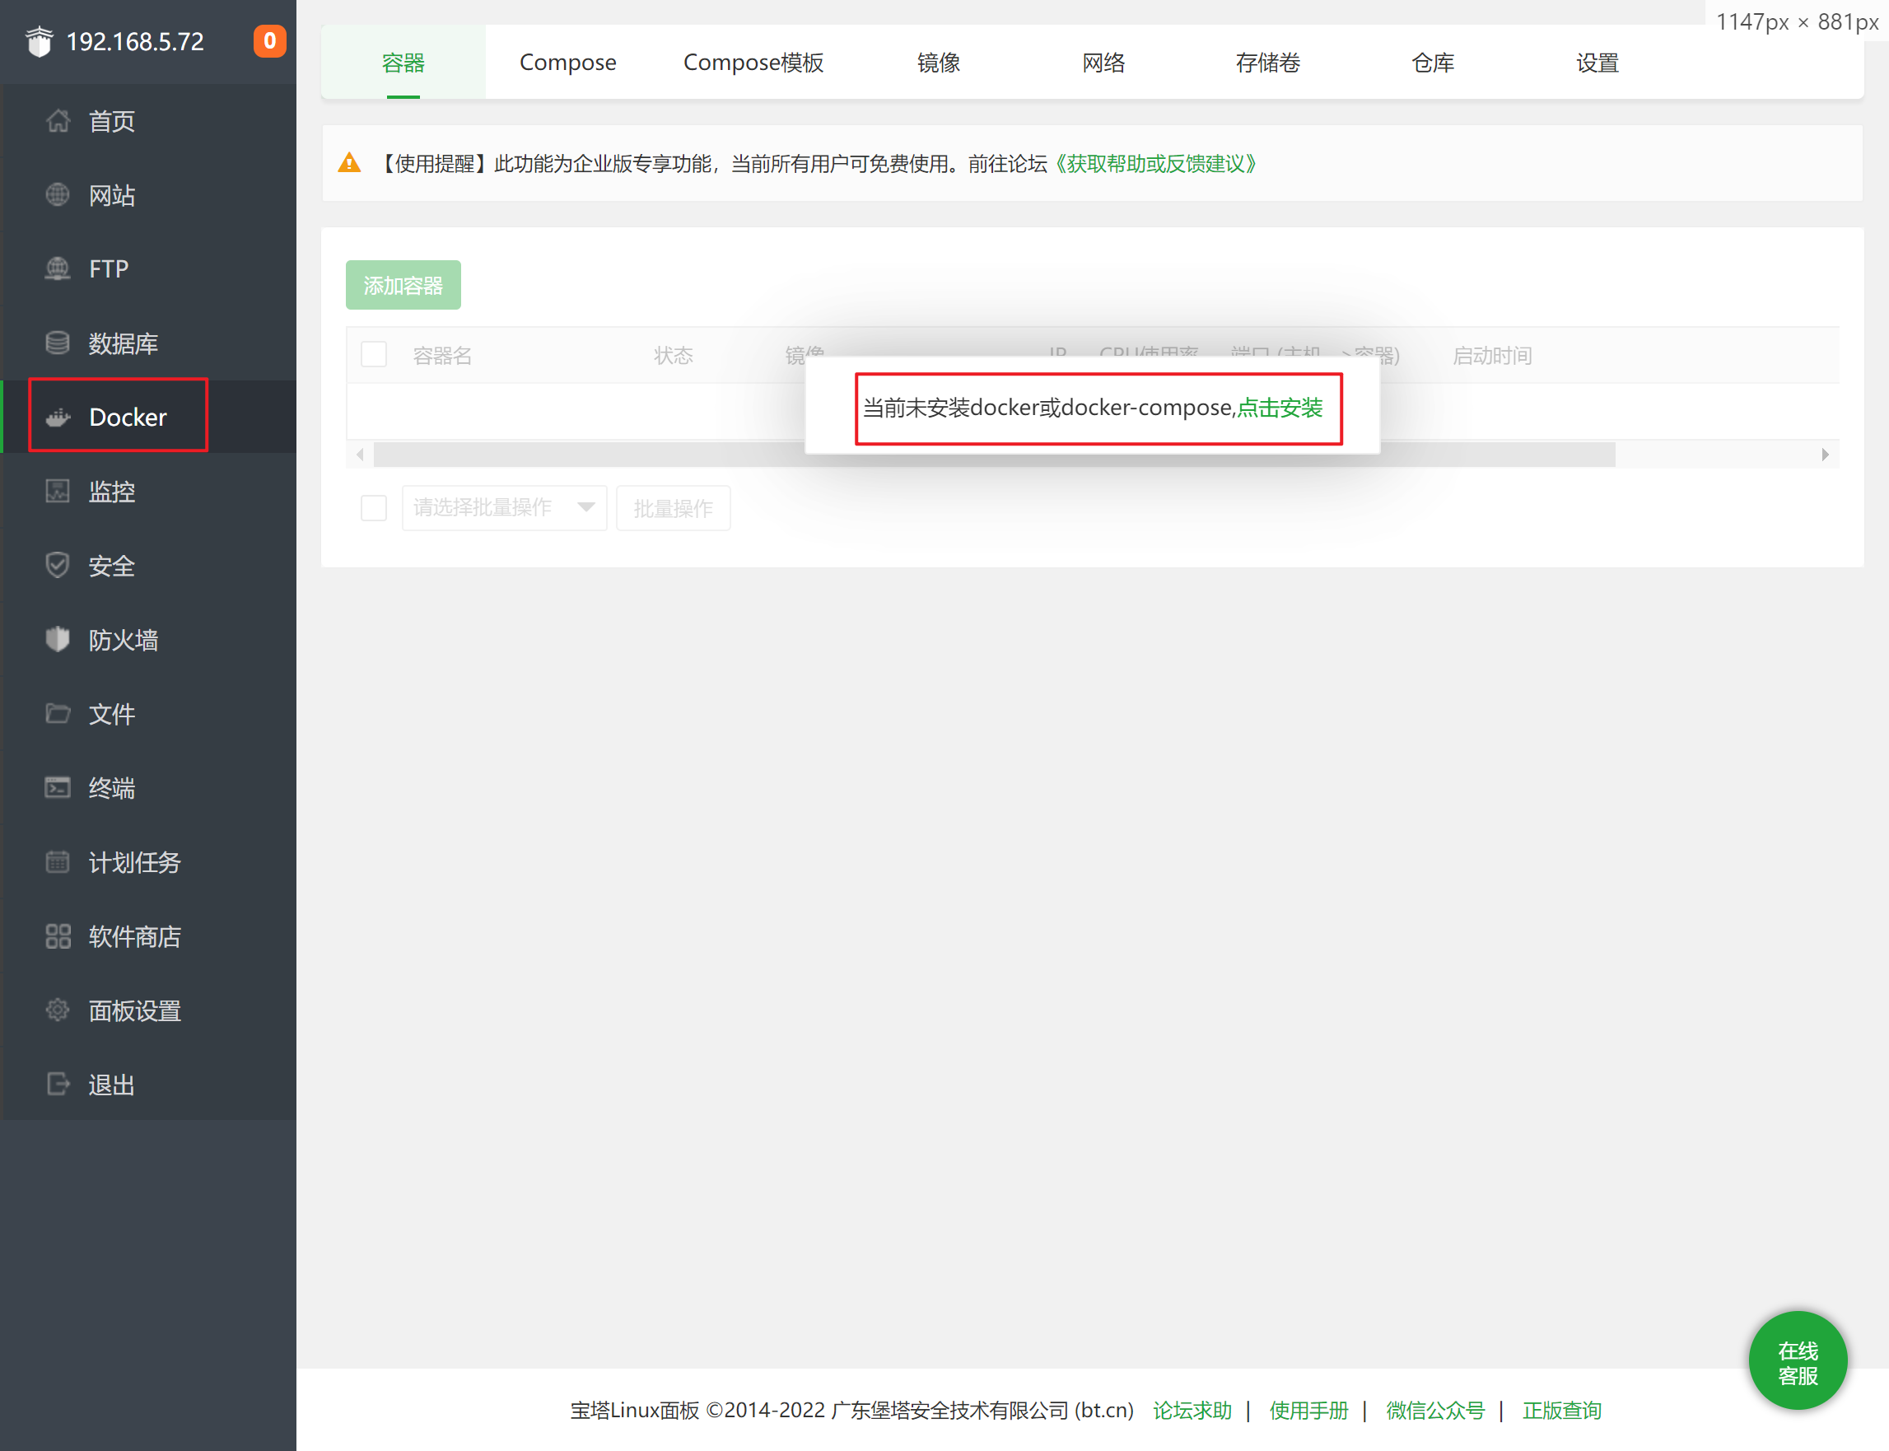Open the 使用手册 footer link
The height and width of the screenshot is (1451, 1889).
[x=1308, y=1411]
